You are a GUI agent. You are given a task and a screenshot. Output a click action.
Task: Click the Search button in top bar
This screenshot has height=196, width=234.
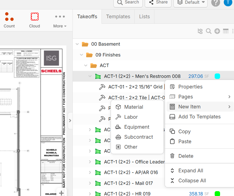128,3
